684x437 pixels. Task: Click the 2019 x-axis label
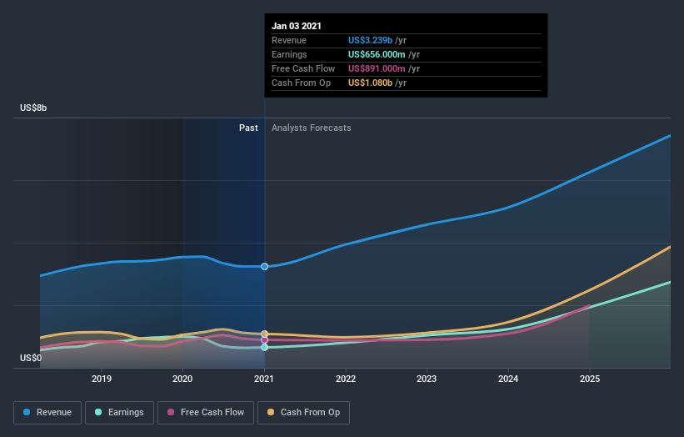tap(101, 379)
